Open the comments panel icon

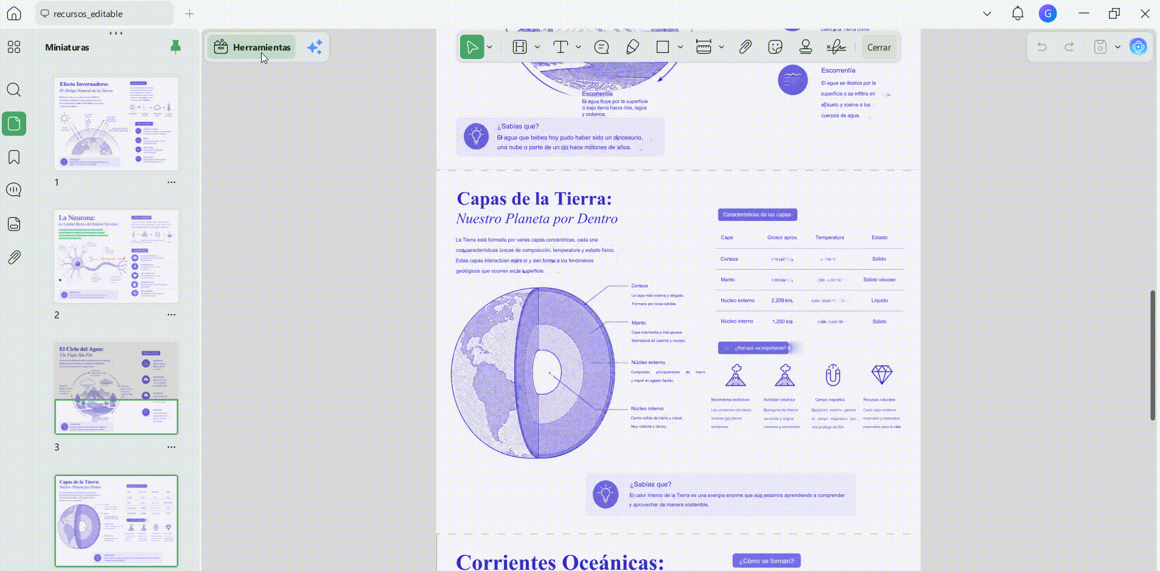pos(13,190)
